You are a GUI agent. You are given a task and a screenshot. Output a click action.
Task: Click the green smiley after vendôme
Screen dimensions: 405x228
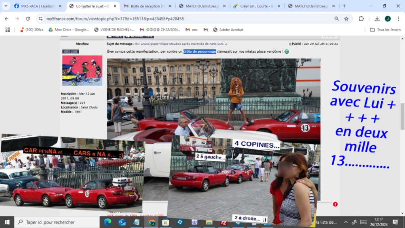tap(287, 51)
